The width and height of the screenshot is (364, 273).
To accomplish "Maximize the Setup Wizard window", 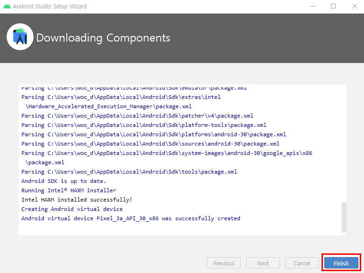I will click(333, 6).
